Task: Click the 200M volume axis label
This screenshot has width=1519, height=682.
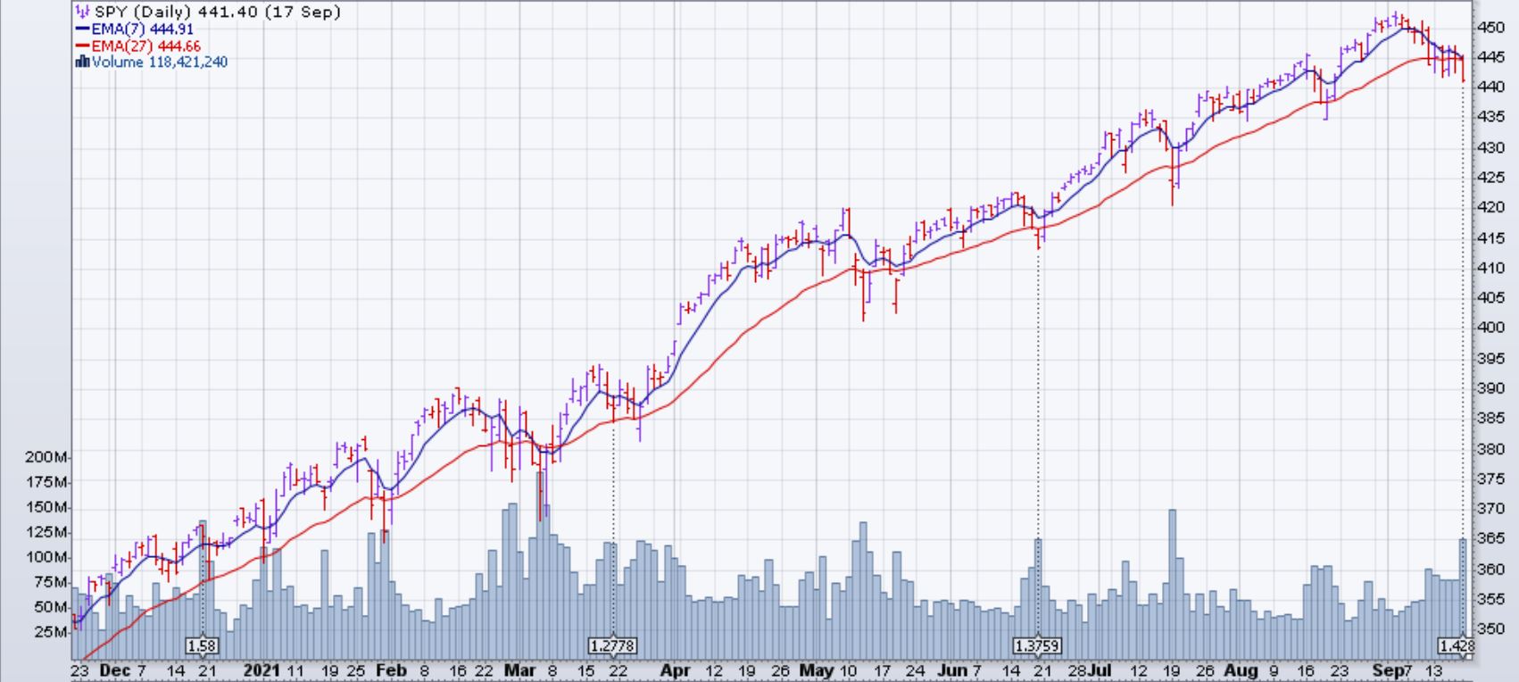Action: pos(49,457)
